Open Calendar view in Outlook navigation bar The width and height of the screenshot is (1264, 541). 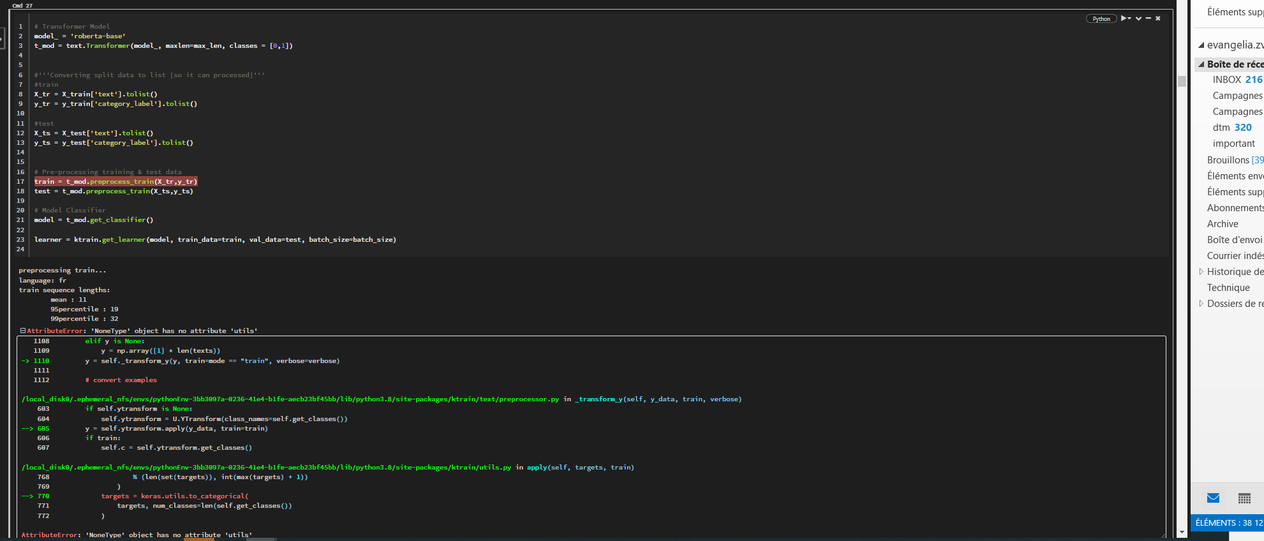[1244, 498]
